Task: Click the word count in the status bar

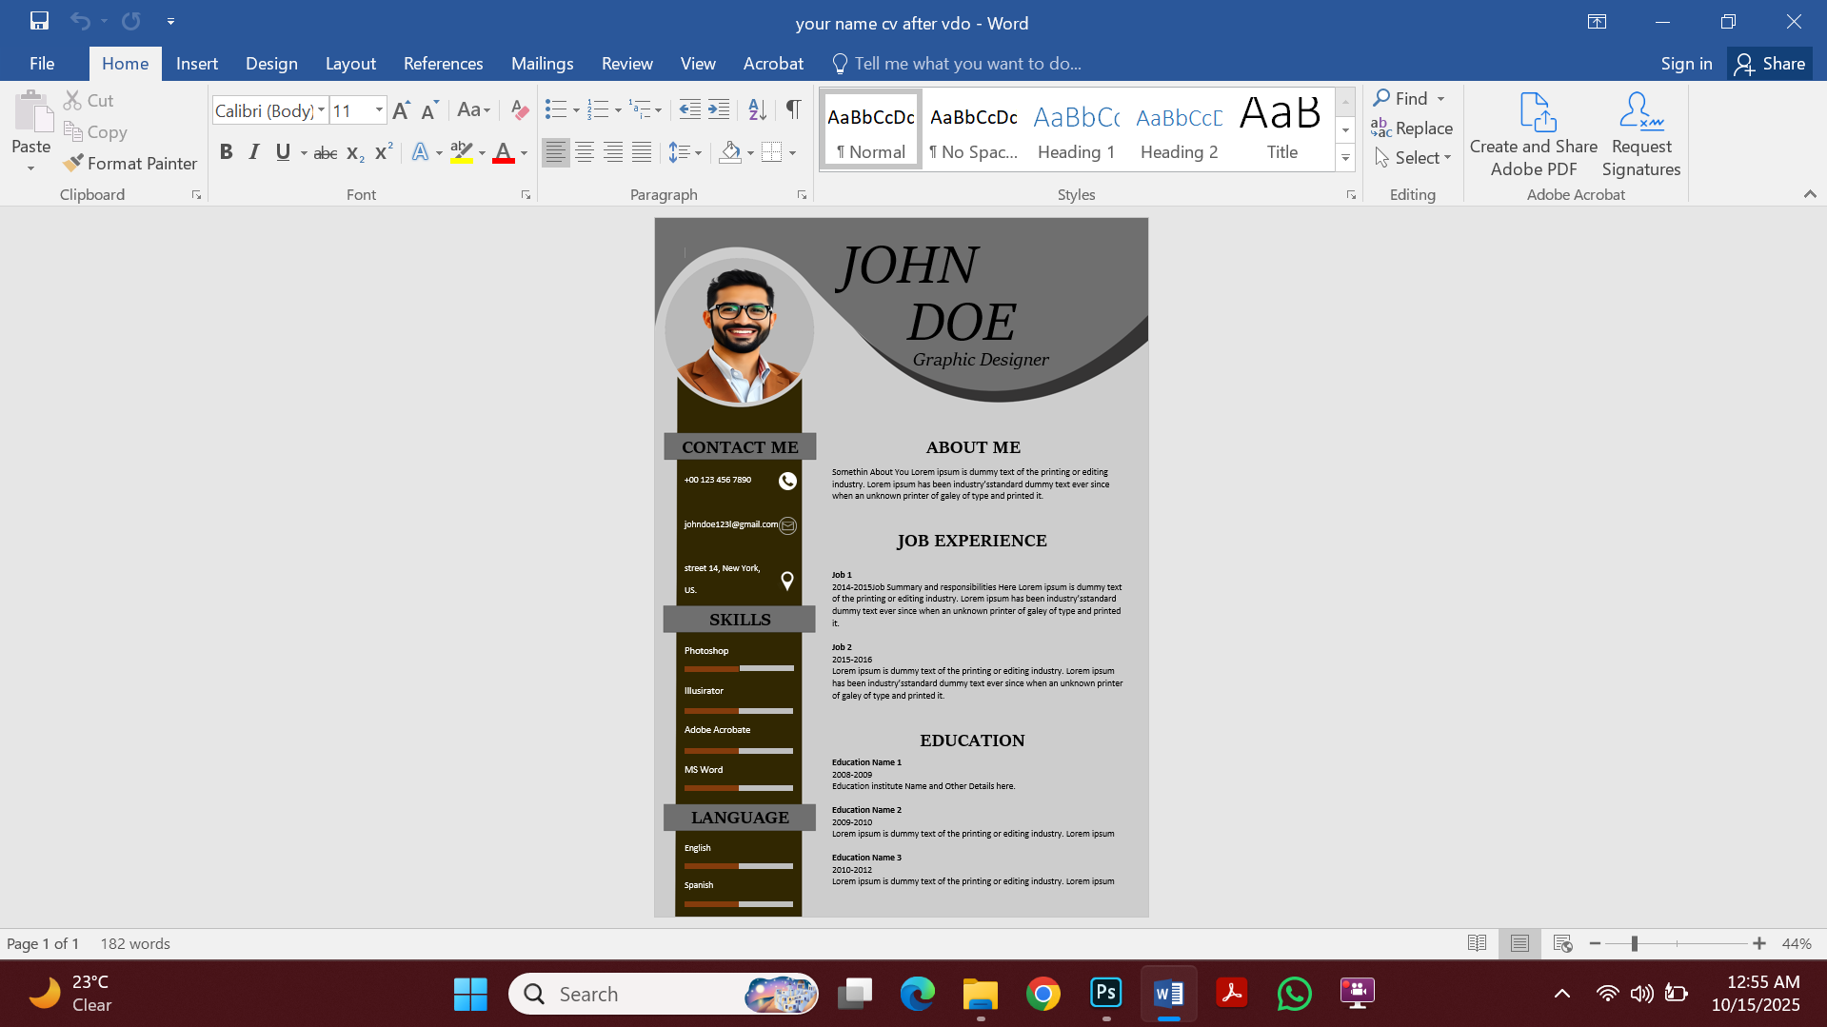Action: coord(134,943)
